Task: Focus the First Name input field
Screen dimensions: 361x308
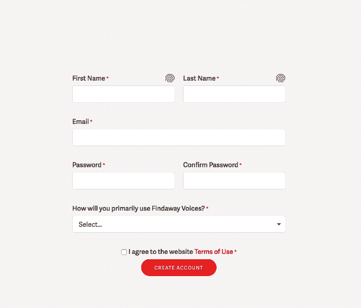Action: 123,94
